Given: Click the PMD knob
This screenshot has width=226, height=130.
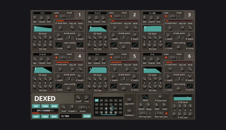Looking at the screenshot, I should coord(157,105).
